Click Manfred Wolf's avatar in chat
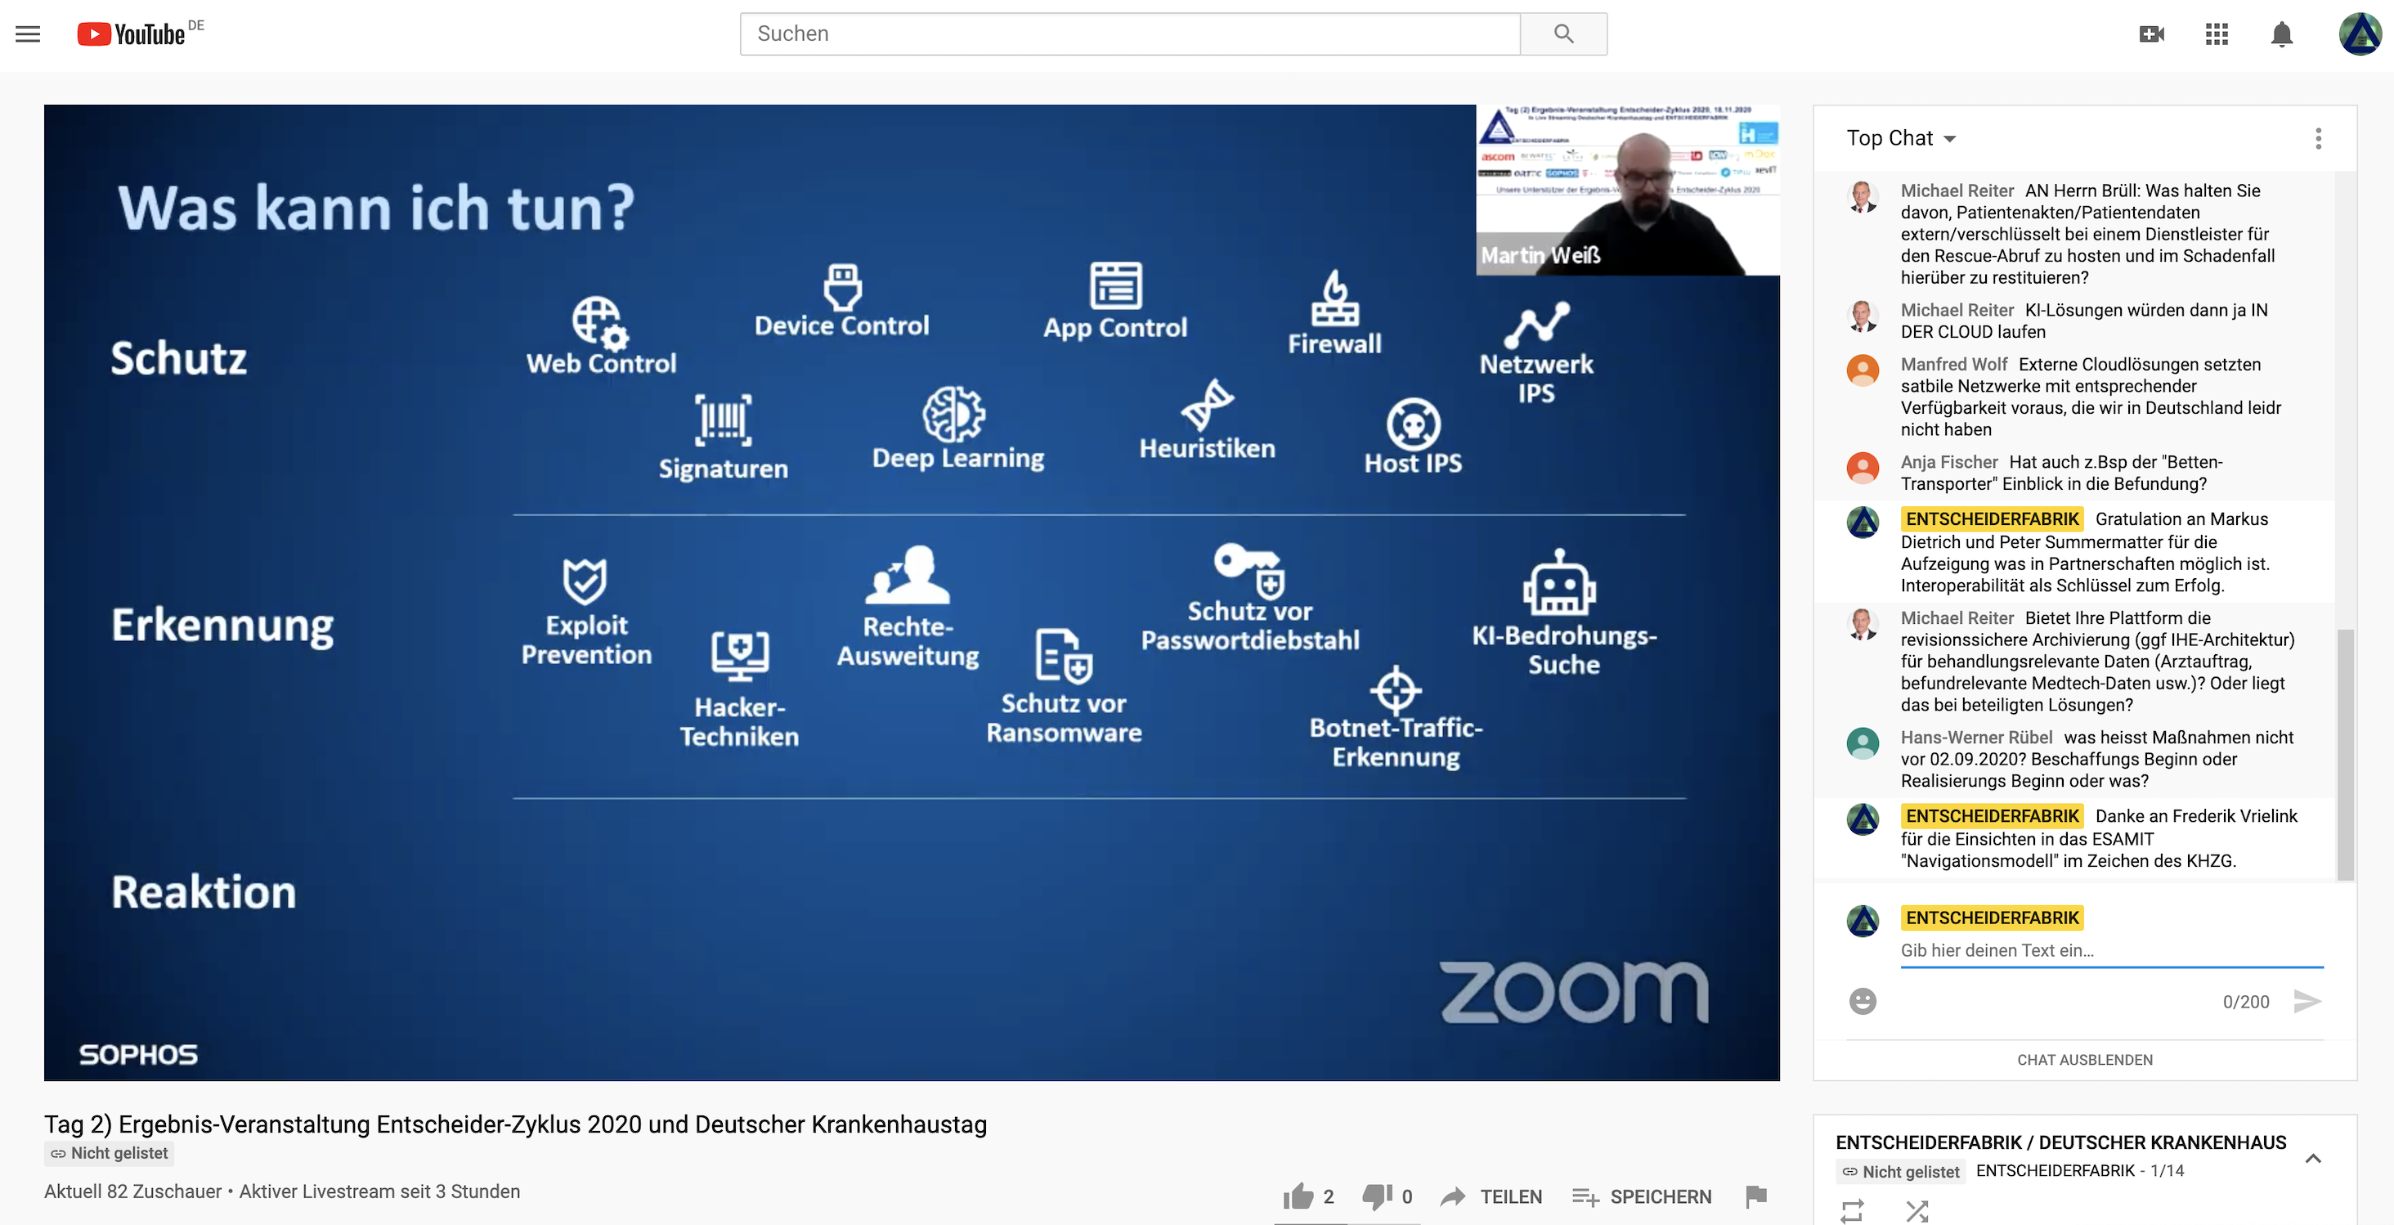Screen dimensions: 2394x1225 [x=1863, y=370]
